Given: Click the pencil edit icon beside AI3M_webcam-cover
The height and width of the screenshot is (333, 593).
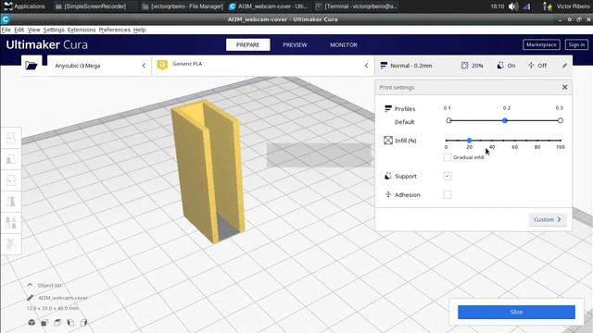Looking at the screenshot, I should [x=31, y=298].
